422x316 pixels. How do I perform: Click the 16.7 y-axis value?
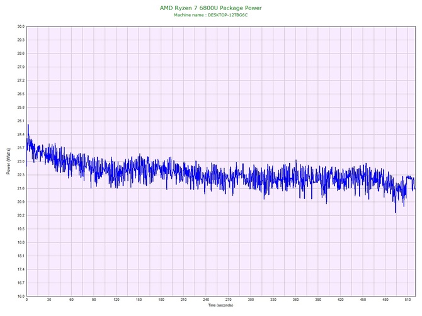(21, 283)
